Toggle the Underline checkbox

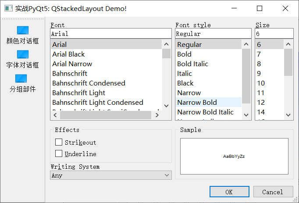coord(59,154)
